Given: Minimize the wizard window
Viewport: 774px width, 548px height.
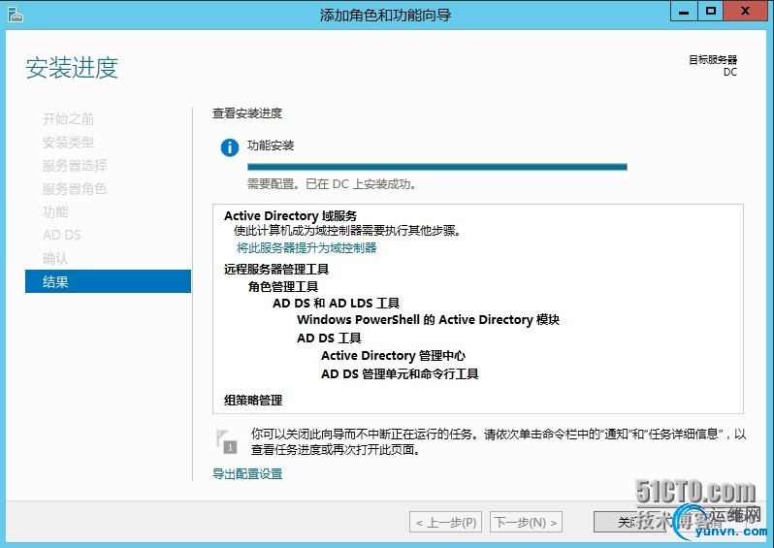Looking at the screenshot, I should [x=684, y=12].
